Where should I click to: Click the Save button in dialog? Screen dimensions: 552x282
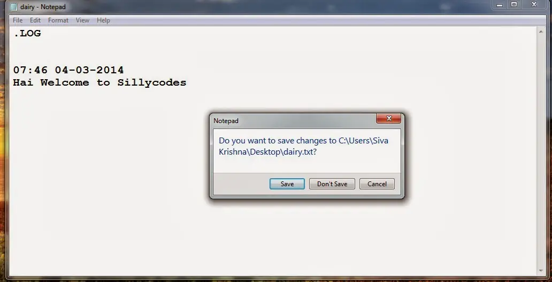point(287,184)
